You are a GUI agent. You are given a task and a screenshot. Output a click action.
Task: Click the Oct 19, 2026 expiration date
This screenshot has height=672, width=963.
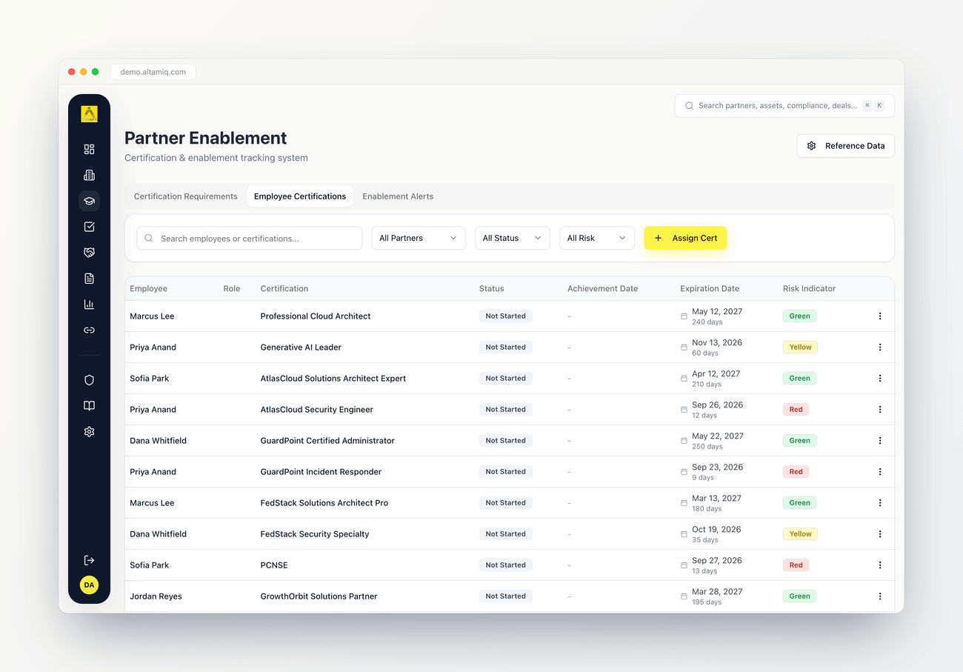click(x=716, y=530)
